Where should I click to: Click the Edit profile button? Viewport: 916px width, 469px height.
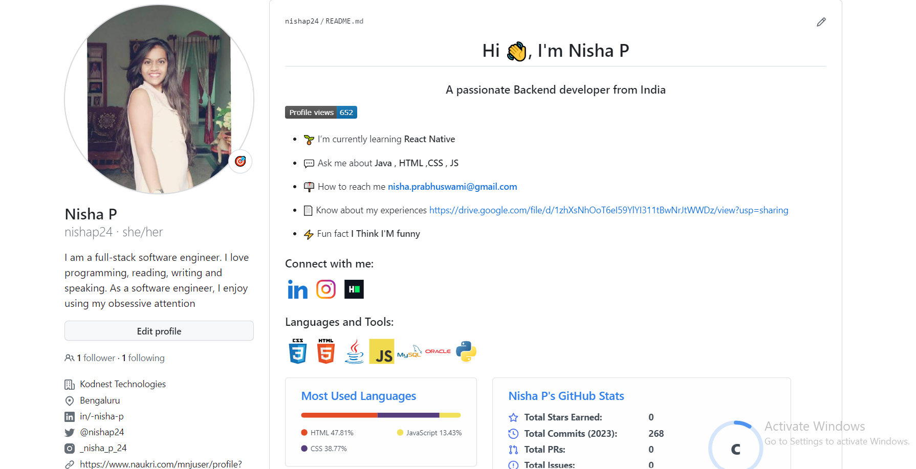pyautogui.click(x=159, y=331)
